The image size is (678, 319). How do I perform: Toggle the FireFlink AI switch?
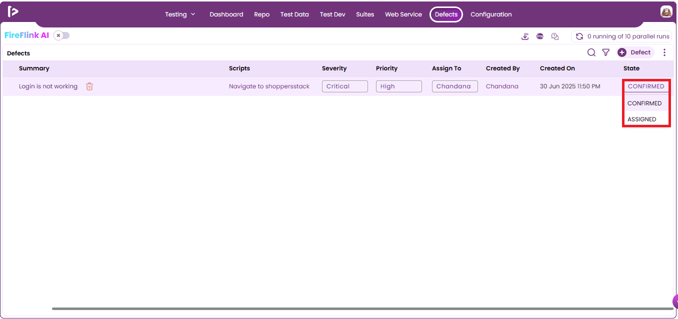61,35
